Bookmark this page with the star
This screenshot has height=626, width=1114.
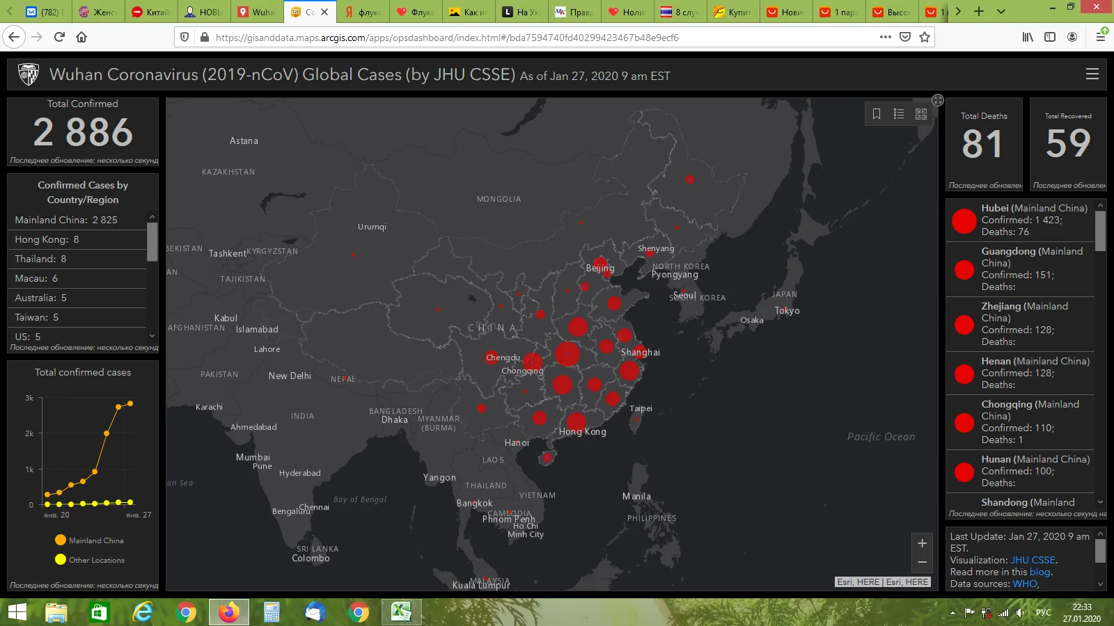pyautogui.click(x=925, y=37)
